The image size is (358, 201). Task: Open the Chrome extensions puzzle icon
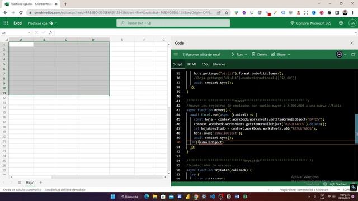(329, 12)
